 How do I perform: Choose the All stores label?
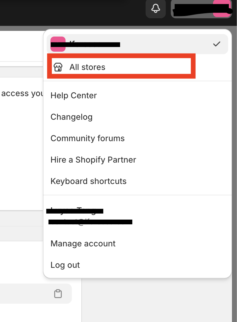(x=87, y=67)
